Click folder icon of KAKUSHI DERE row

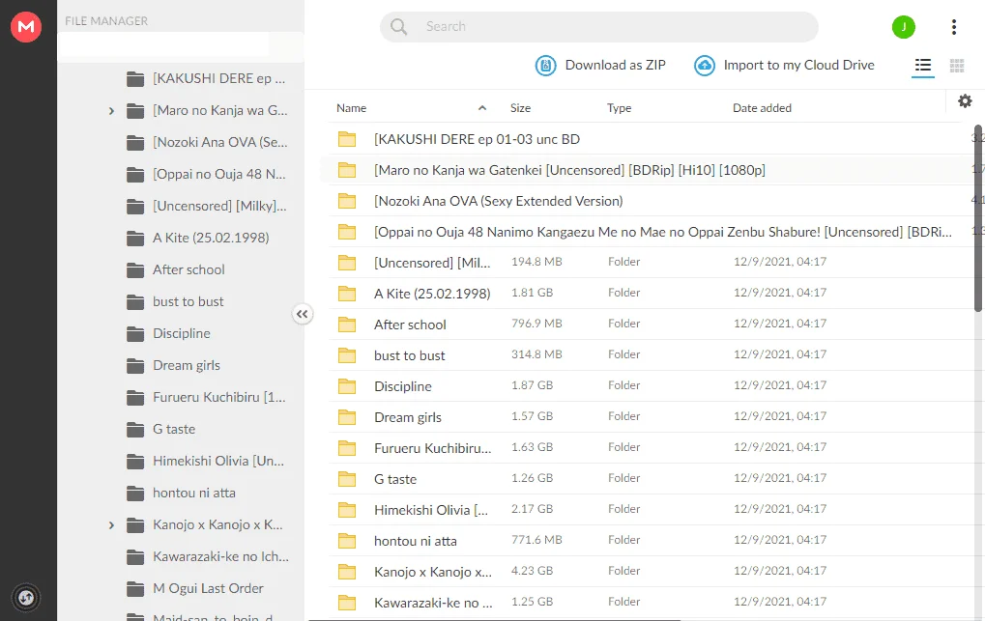coord(347,139)
